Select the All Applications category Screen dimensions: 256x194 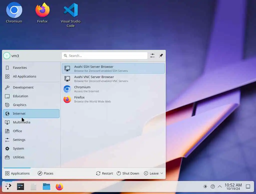[31, 76]
